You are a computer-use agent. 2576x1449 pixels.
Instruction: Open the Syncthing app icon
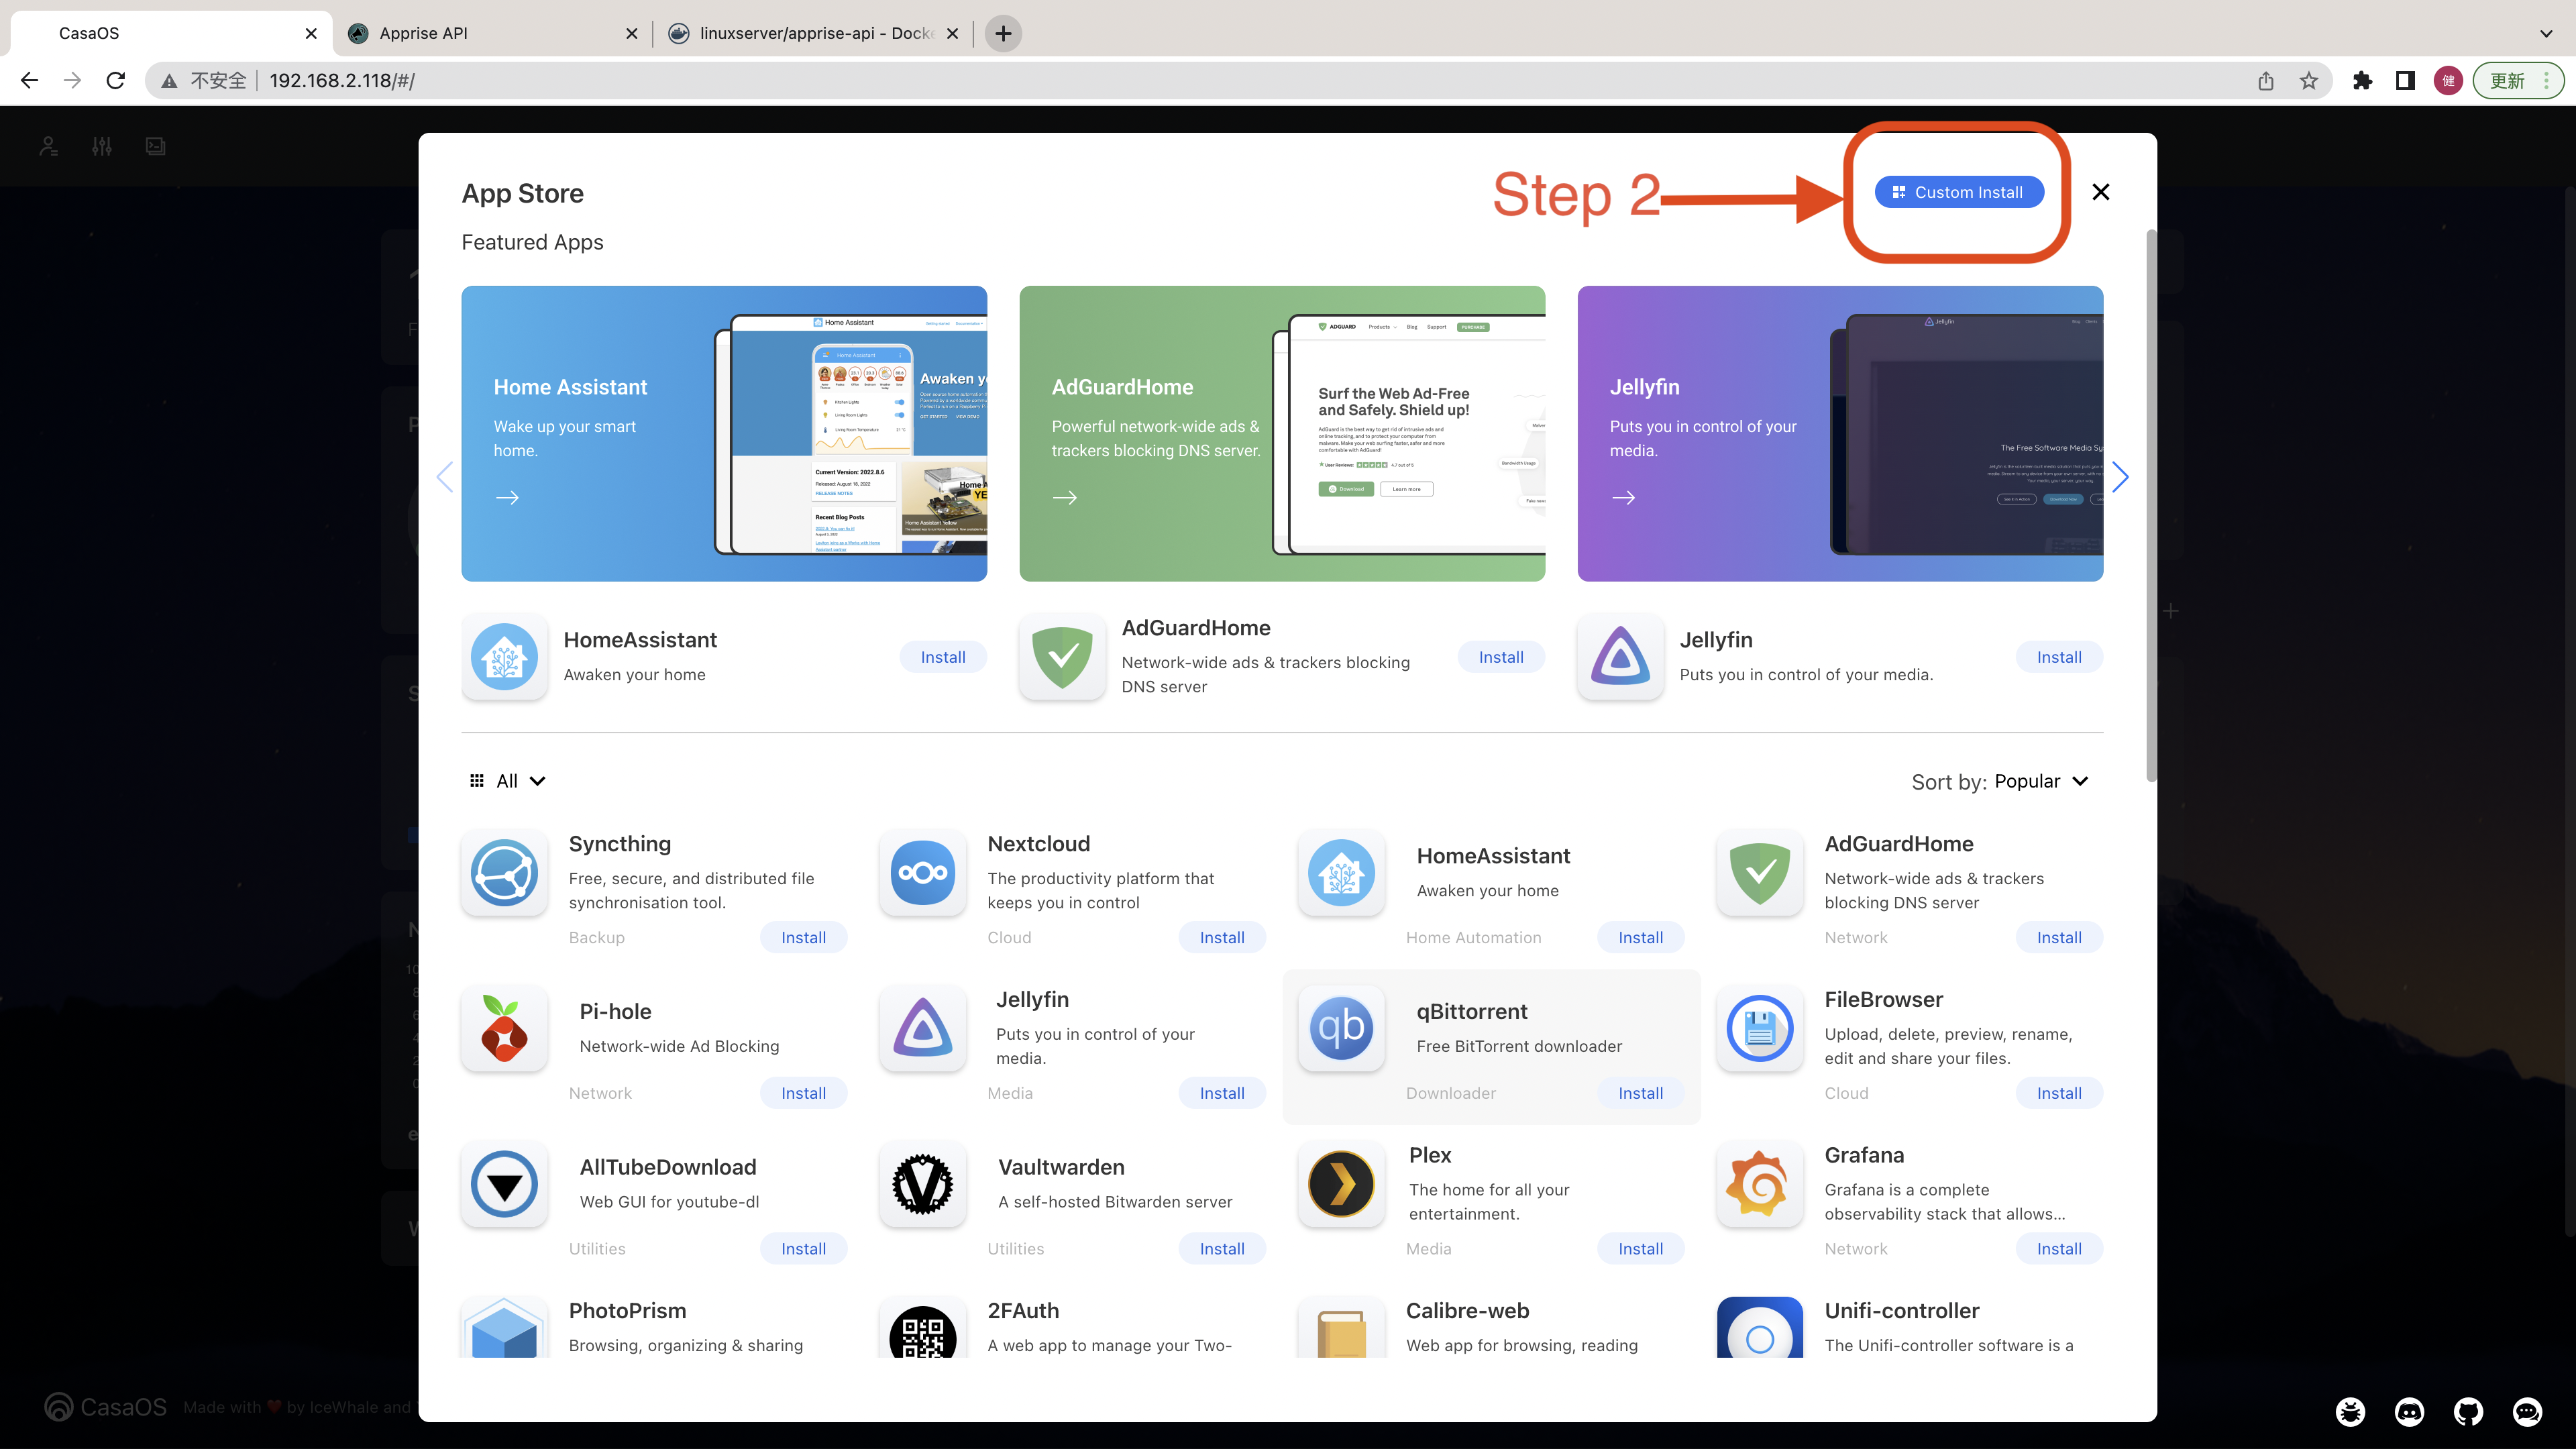tap(504, 873)
